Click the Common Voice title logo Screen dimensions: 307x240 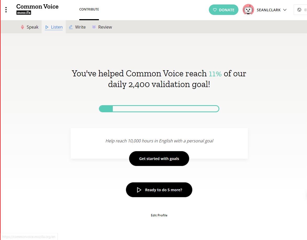37,7
